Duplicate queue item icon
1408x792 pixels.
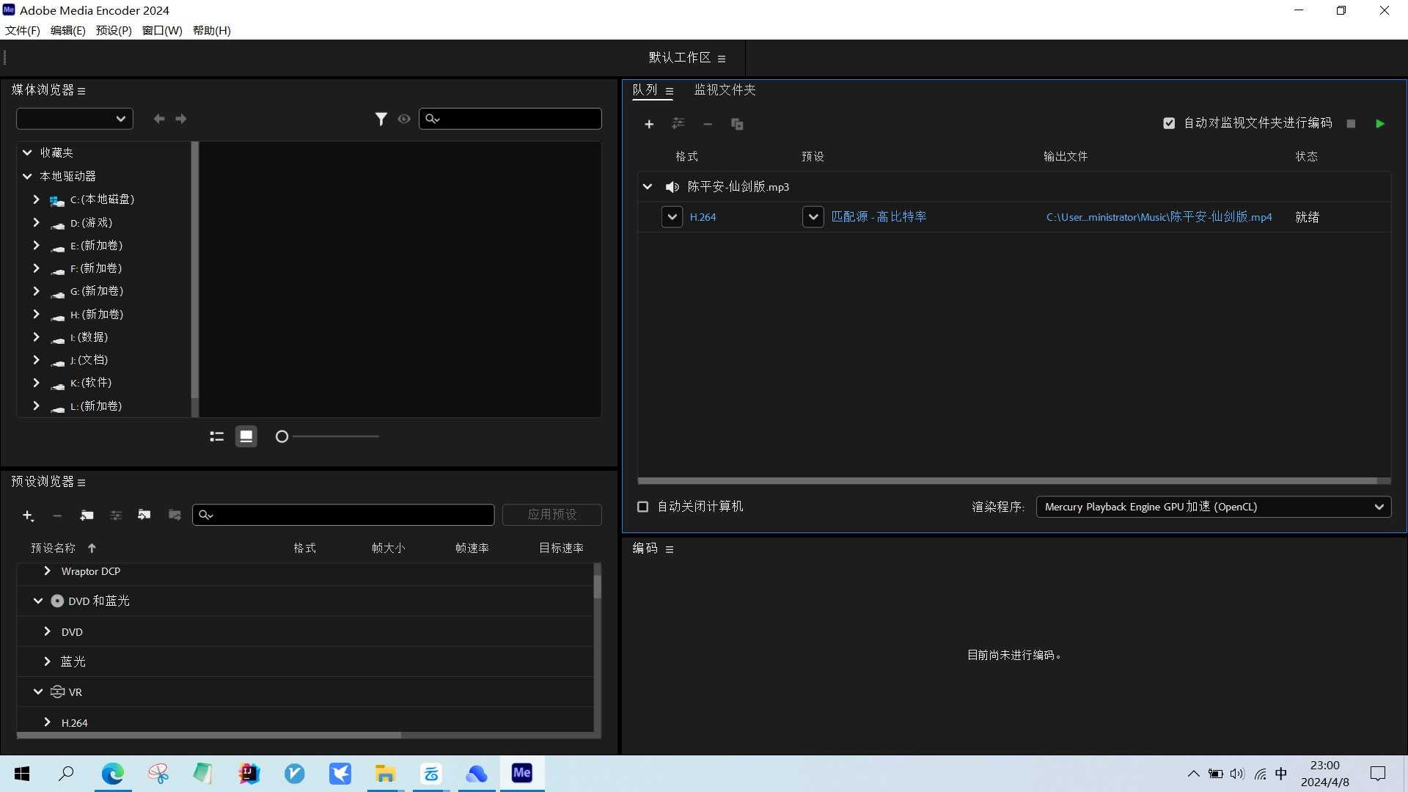[737, 124]
